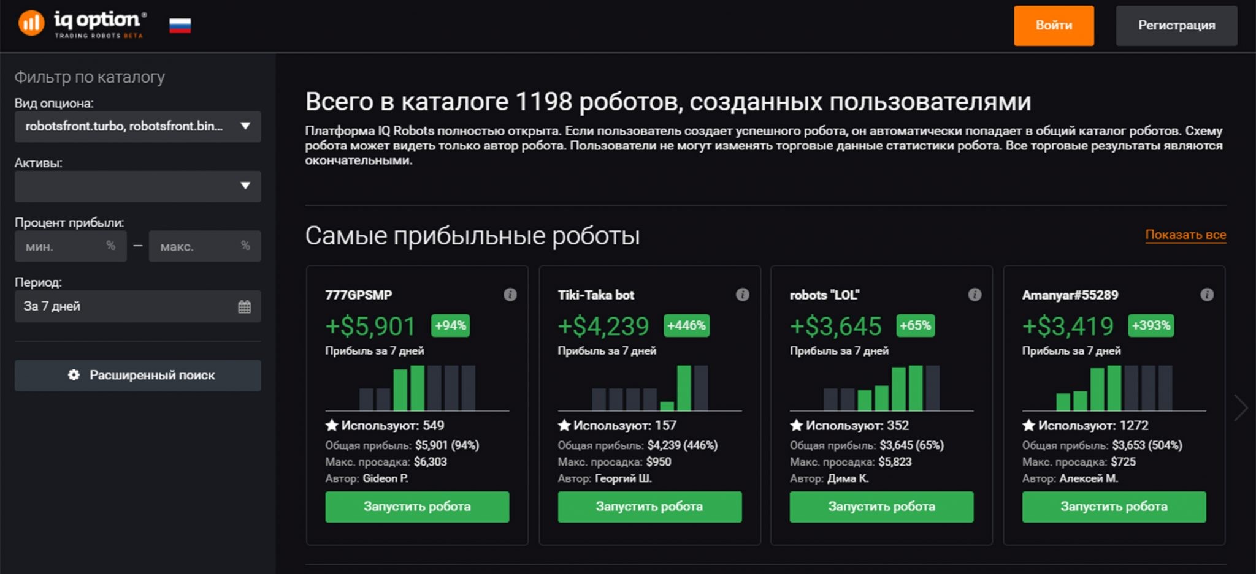Click the Войти button

tap(1054, 26)
